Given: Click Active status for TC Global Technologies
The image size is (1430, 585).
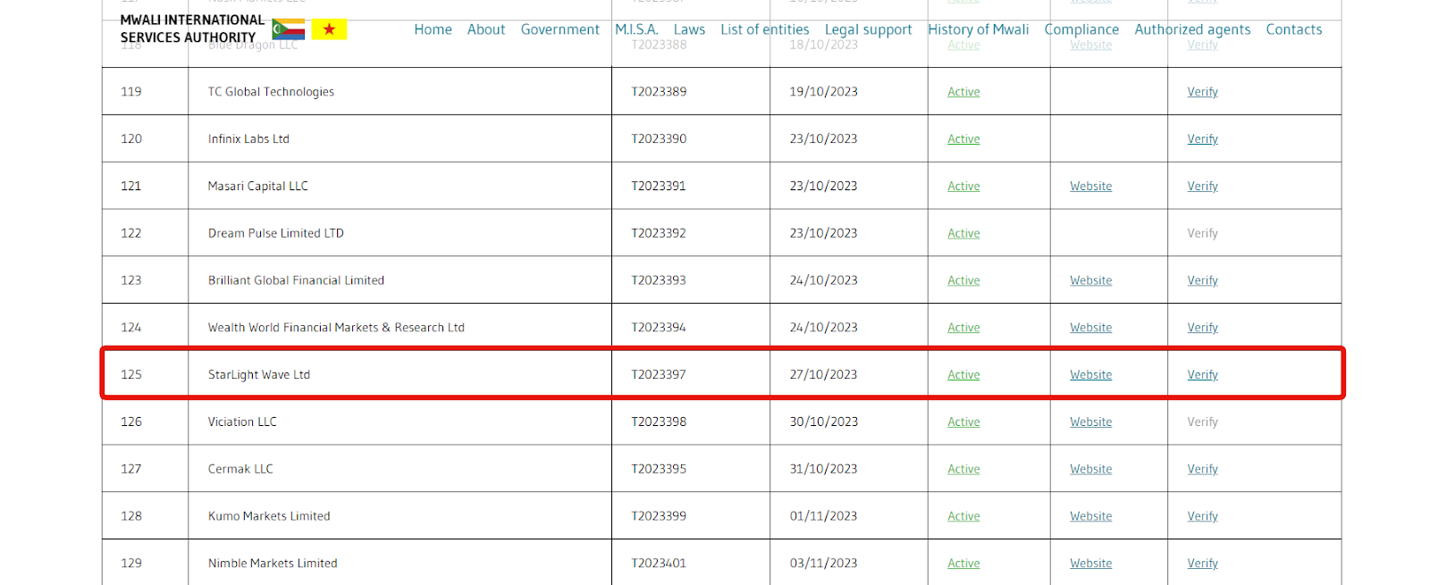Looking at the screenshot, I should (963, 92).
